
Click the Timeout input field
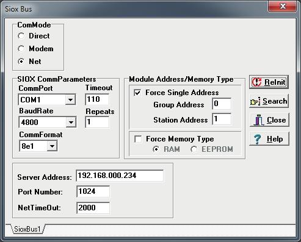pos(97,99)
